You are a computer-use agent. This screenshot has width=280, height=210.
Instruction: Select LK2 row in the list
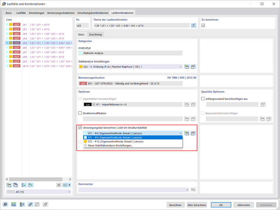(39, 29)
